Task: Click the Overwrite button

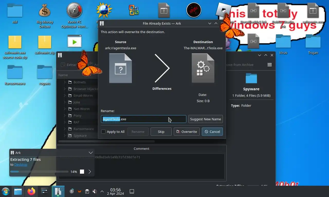Action: 187,132
